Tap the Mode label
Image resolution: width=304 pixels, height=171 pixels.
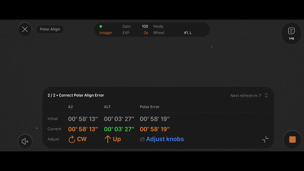coord(158,27)
